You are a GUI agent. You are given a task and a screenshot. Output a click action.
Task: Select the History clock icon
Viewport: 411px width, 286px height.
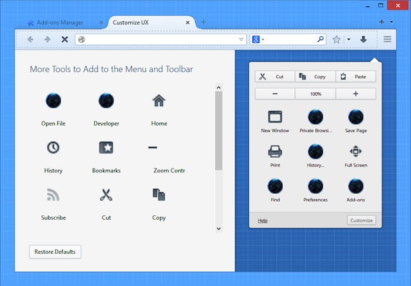click(53, 148)
